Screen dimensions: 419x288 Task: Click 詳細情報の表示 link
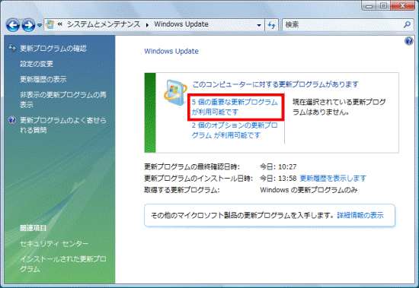pyautogui.click(x=360, y=215)
